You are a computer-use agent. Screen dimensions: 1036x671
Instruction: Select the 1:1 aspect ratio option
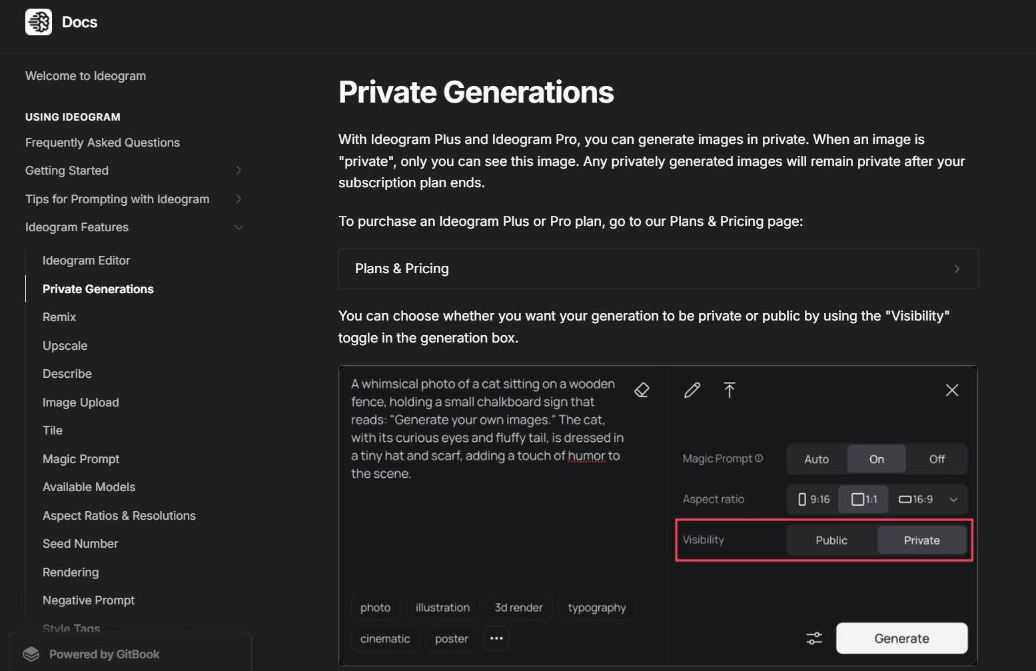coord(863,498)
